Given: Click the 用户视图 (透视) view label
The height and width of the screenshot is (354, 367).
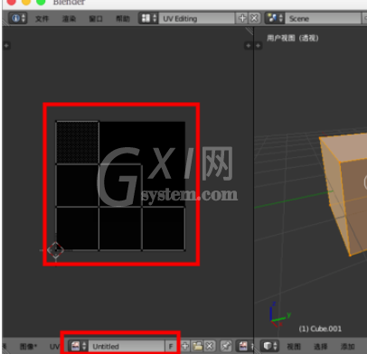Looking at the screenshot, I should point(293,38).
